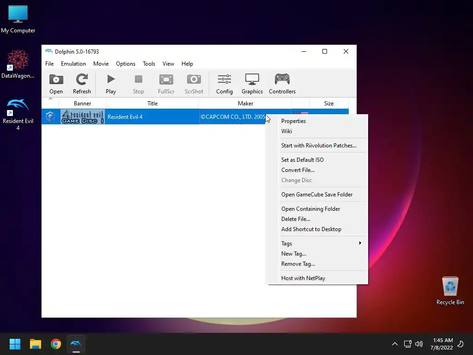The width and height of the screenshot is (473, 355).
Task: Open the Graphics settings icon
Action: (252, 84)
